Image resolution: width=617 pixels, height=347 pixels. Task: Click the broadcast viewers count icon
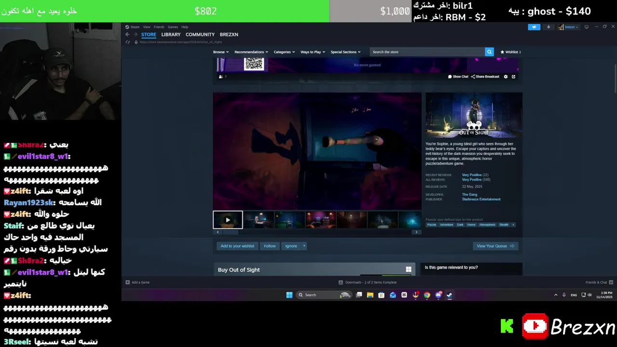(x=221, y=77)
